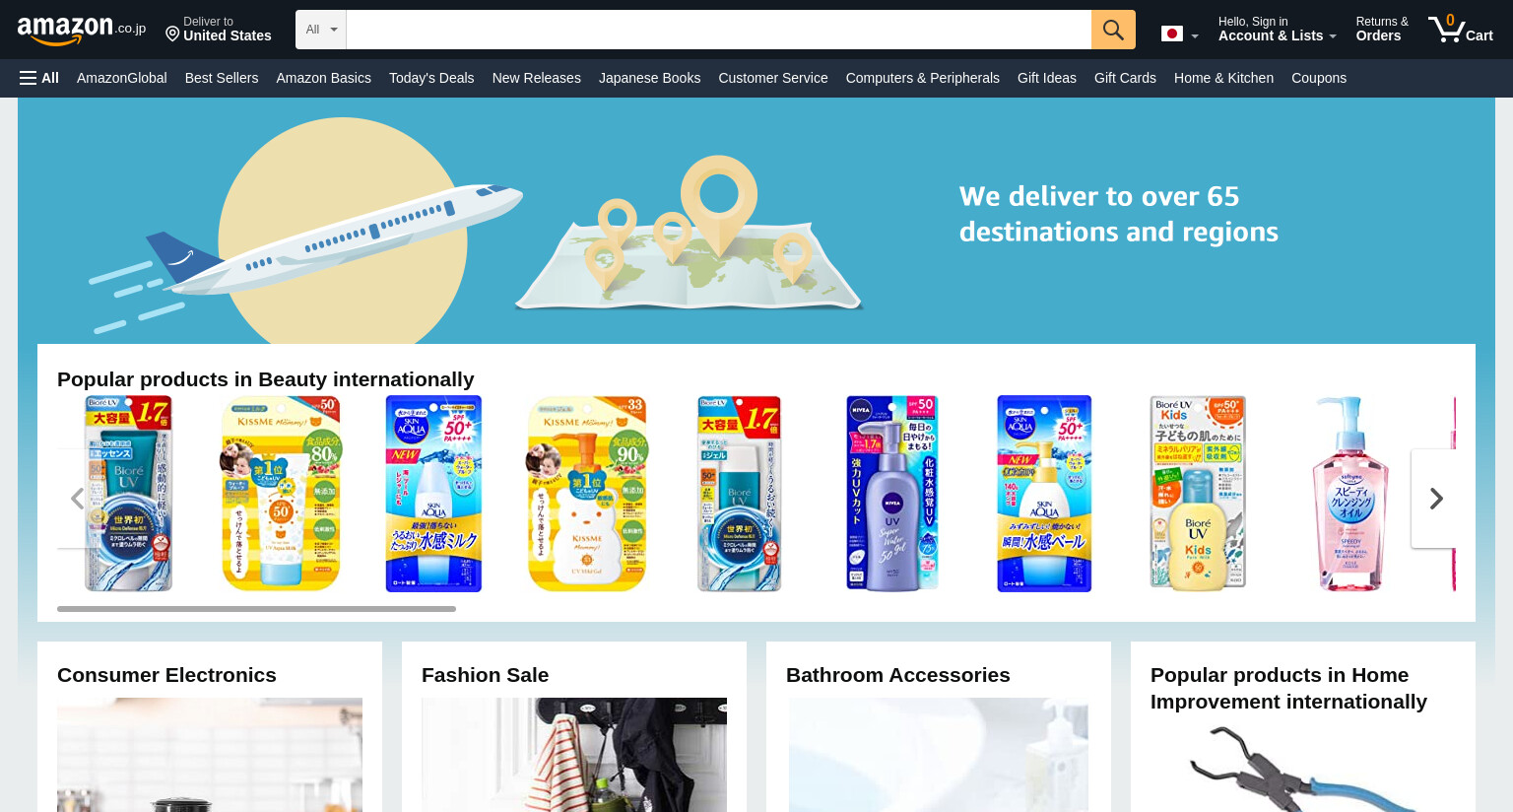The height and width of the screenshot is (812, 1513).
Task: Select Best Sellers in the navigation bar
Action: click(x=222, y=78)
